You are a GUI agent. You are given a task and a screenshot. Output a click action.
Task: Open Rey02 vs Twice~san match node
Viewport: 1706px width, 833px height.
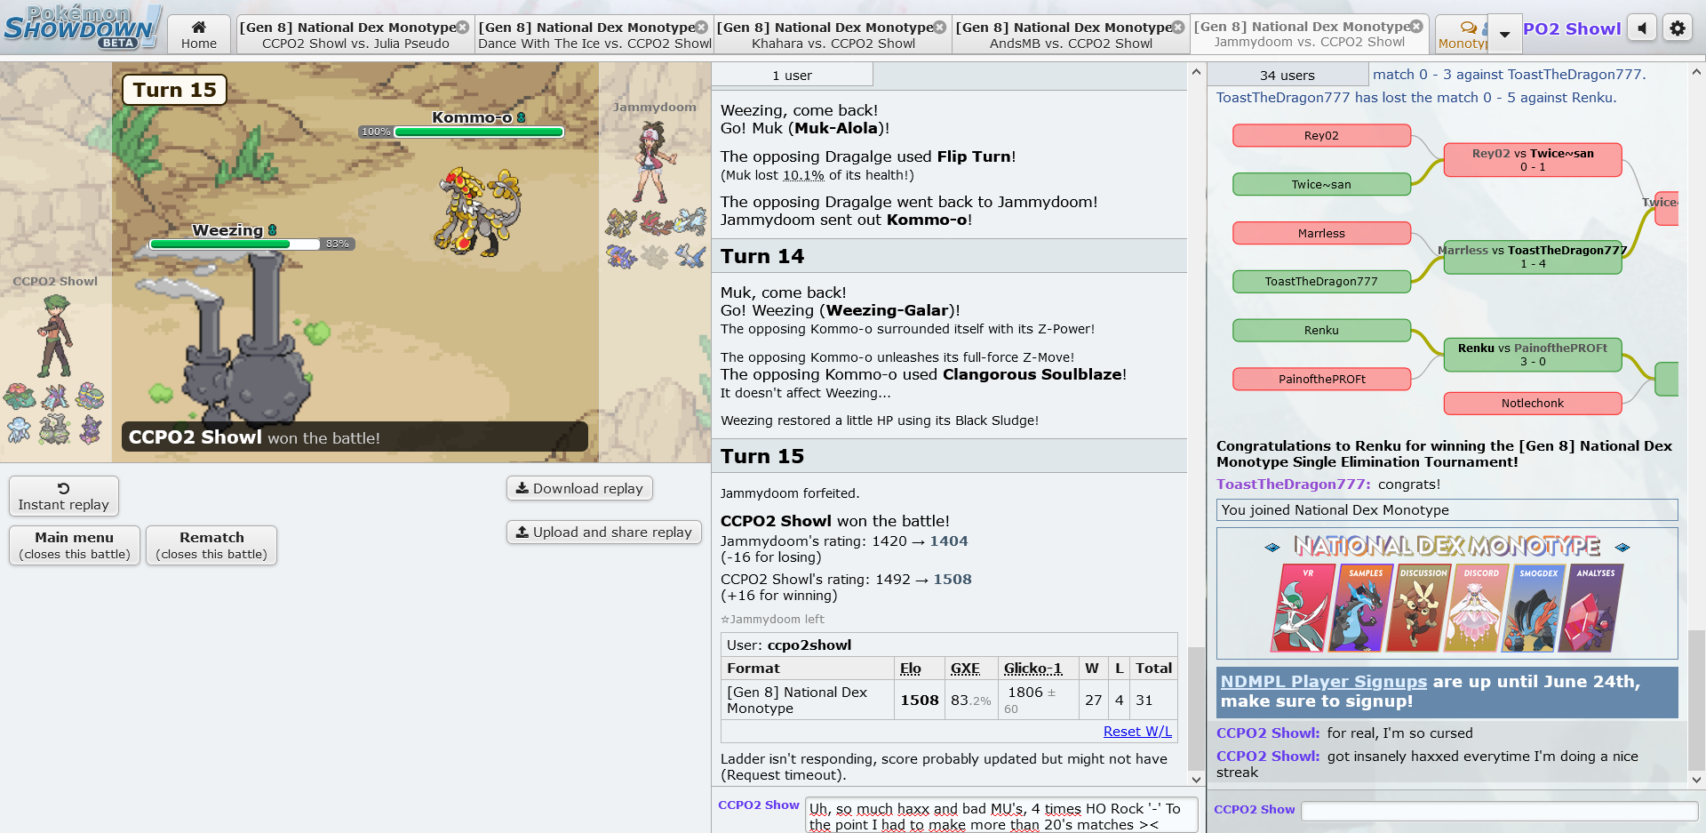[x=1533, y=160]
